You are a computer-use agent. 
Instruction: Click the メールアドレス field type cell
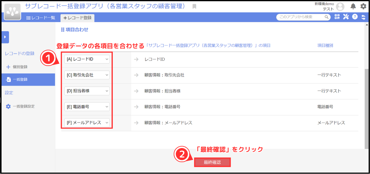pyautogui.click(x=331, y=123)
